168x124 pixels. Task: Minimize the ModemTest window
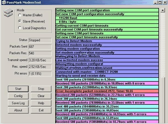click(x=155, y=2)
